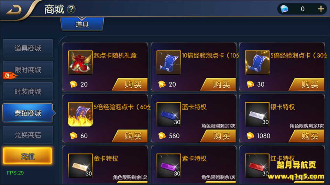
Task: Select the 蓝卡特权 blue card icon
Action: [169, 114]
